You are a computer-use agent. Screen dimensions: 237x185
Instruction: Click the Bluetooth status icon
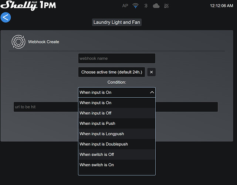146,6
